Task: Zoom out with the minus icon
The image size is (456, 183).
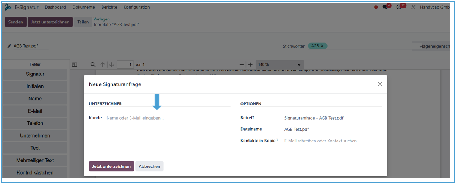Action: point(242,65)
